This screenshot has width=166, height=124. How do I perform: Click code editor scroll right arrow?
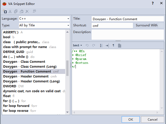(x=157, y=112)
